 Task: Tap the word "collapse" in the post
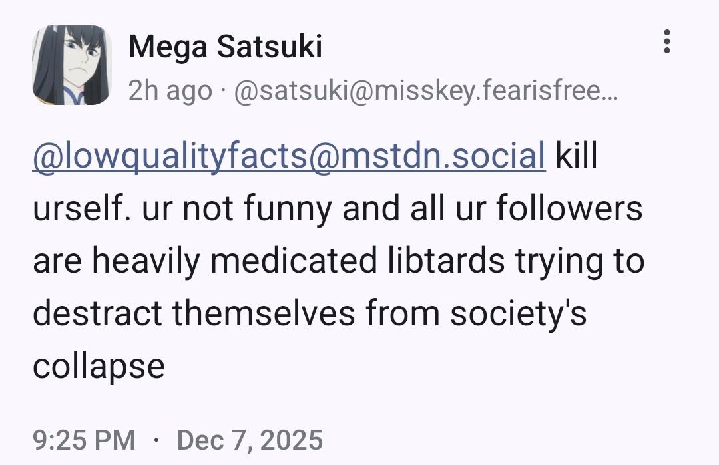point(99,365)
